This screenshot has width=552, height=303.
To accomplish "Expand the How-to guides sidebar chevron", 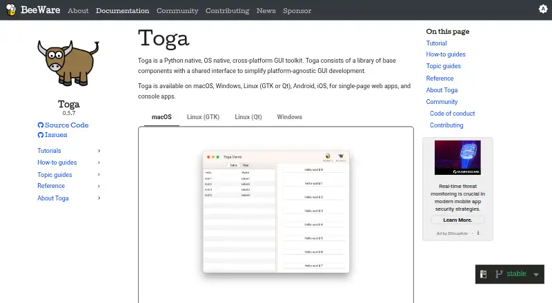I will coord(99,163).
